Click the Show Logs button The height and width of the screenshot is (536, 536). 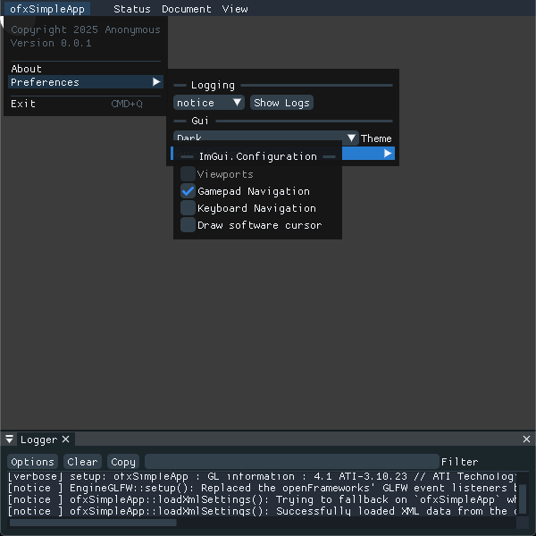point(281,103)
